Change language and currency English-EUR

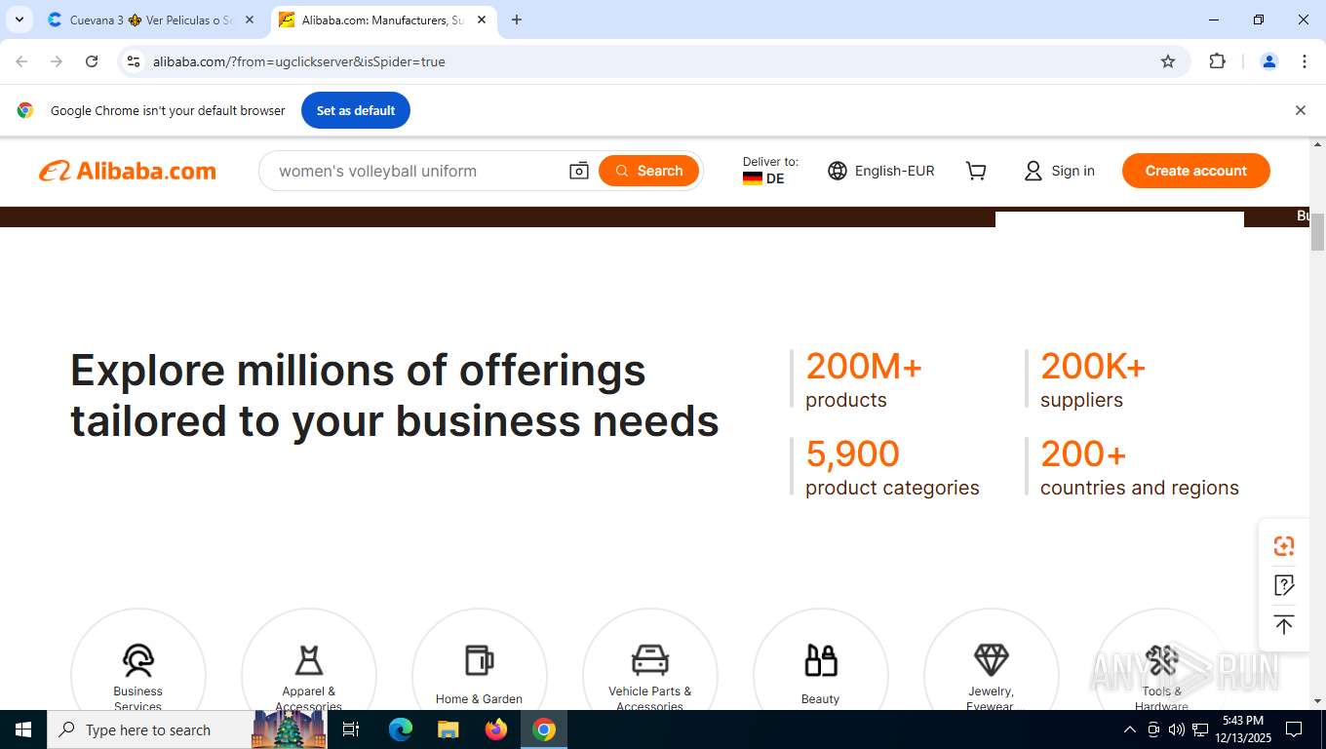881,171
